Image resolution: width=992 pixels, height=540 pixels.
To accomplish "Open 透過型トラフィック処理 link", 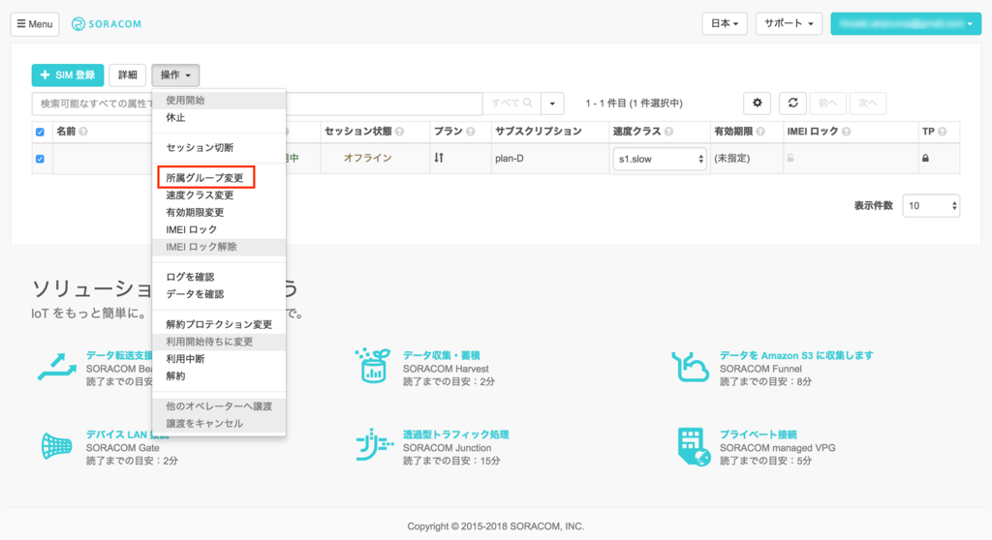I will point(455,435).
